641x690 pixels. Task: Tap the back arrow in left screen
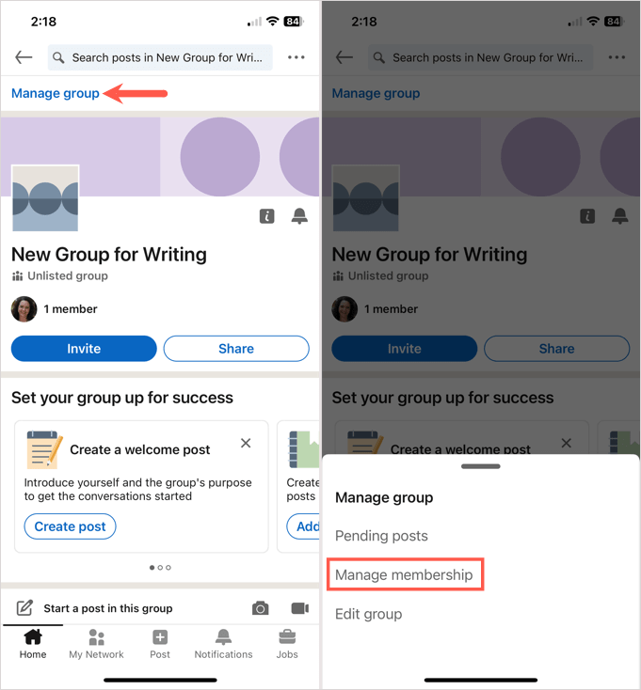(x=24, y=57)
